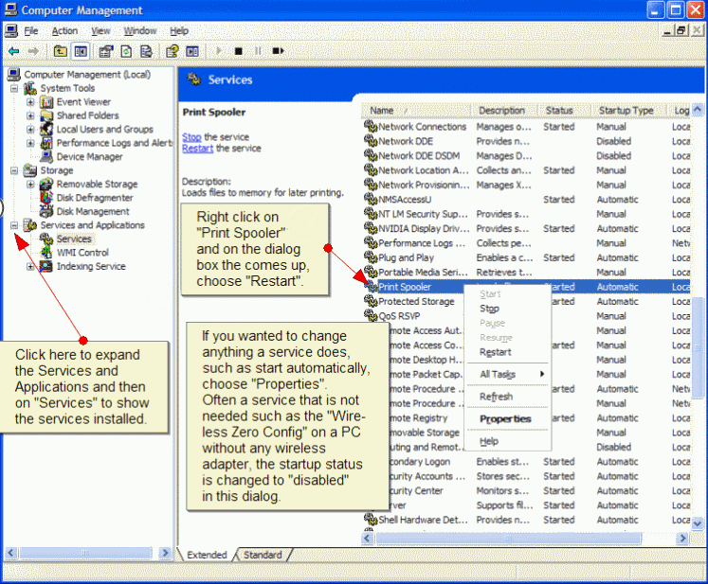This screenshot has height=584, width=708.
Task: Expand Performance Logs and Alerts node
Action: click(x=30, y=144)
